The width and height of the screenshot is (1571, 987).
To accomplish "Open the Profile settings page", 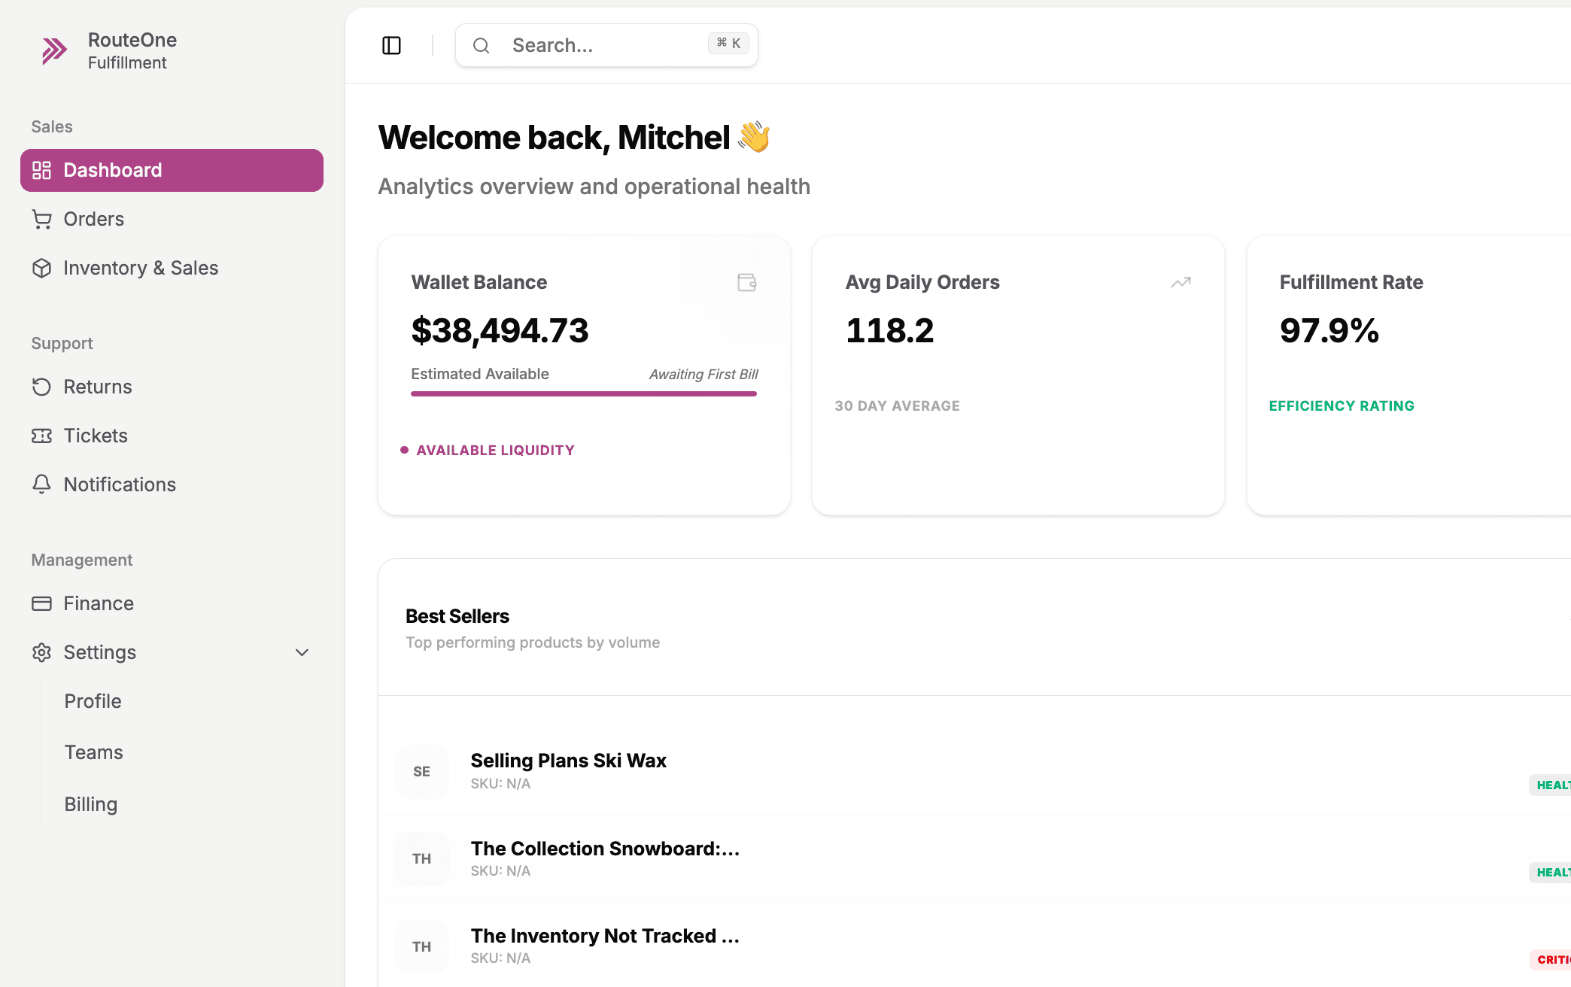I will pyautogui.click(x=93, y=701).
